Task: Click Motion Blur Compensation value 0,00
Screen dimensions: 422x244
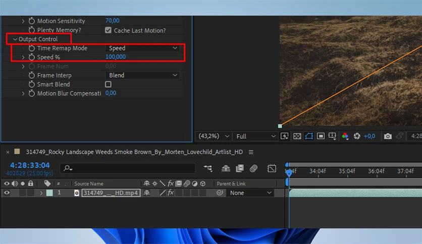Action: pyautogui.click(x=111, y=93)
